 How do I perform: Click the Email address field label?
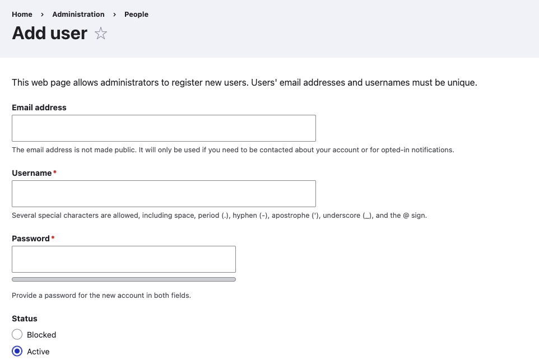coord(39,107)
